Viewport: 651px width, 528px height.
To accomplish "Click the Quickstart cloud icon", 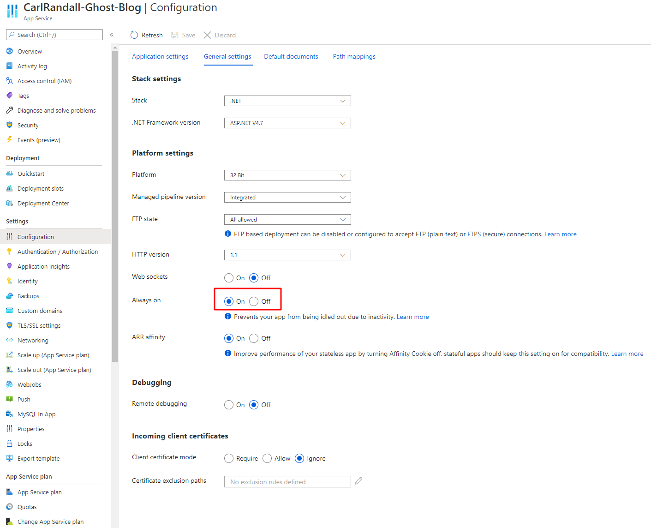I will (x=9, y=174).
